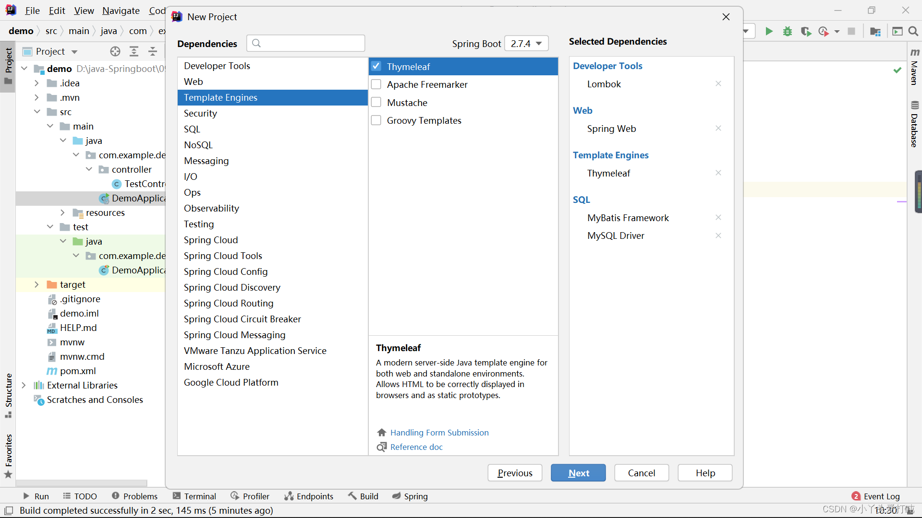Open the Database tool window tab

[x=915, y=124]
